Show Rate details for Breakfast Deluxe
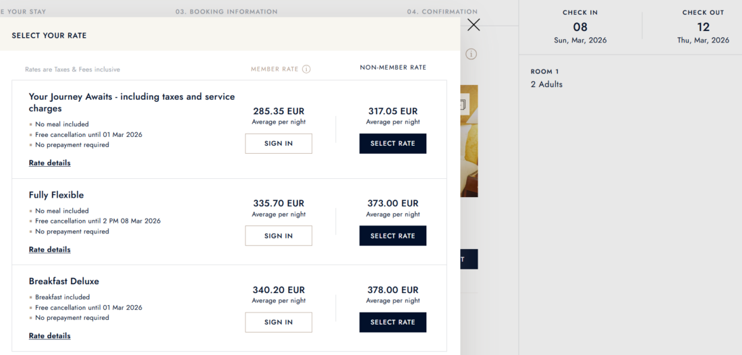This screenshot has height=355, width=742. (50, 336)
